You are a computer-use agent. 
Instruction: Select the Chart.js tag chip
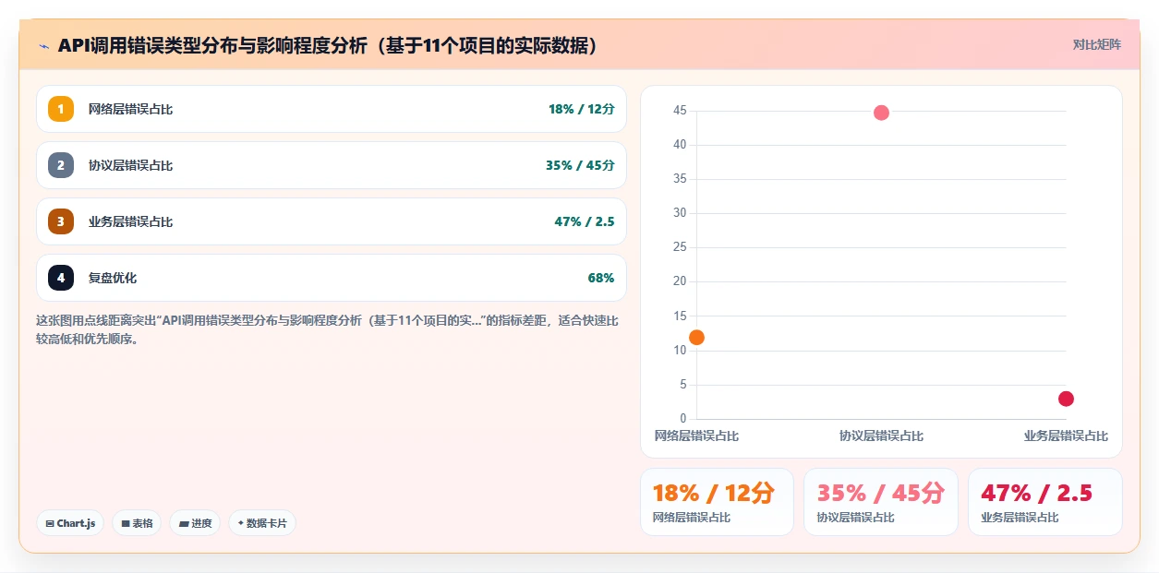pos(71,523)
